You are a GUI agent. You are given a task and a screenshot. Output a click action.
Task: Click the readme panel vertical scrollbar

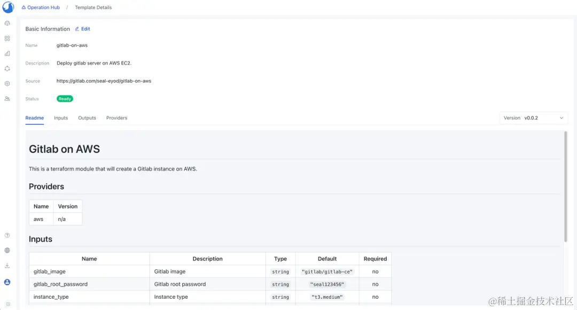coord(565,187)
